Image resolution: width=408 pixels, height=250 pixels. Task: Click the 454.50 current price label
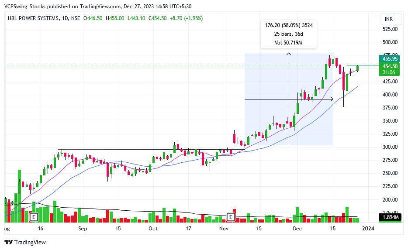(390, 66)
